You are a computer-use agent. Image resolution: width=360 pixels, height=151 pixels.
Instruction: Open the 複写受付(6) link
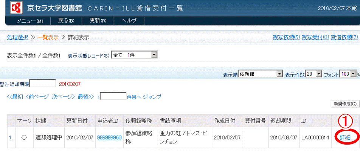tap(315, 37)
